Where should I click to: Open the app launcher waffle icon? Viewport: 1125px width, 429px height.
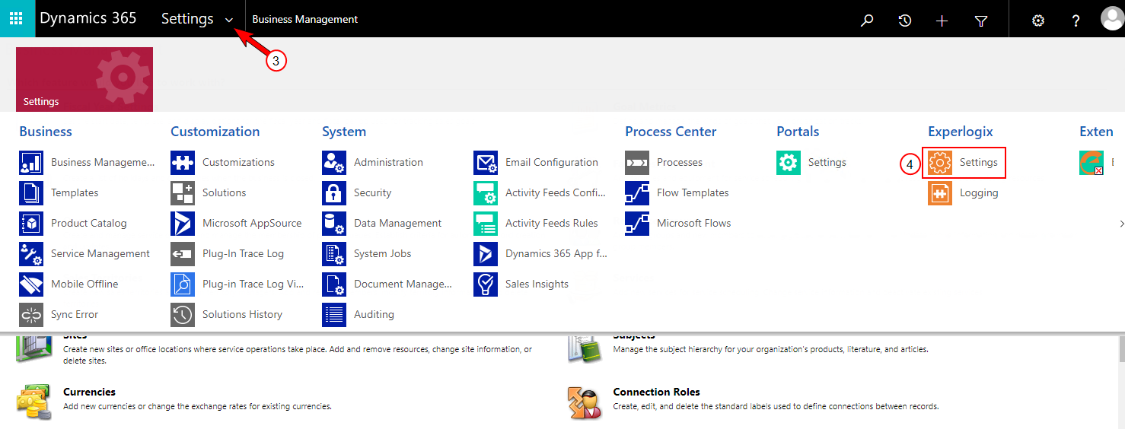click(17, 18)
